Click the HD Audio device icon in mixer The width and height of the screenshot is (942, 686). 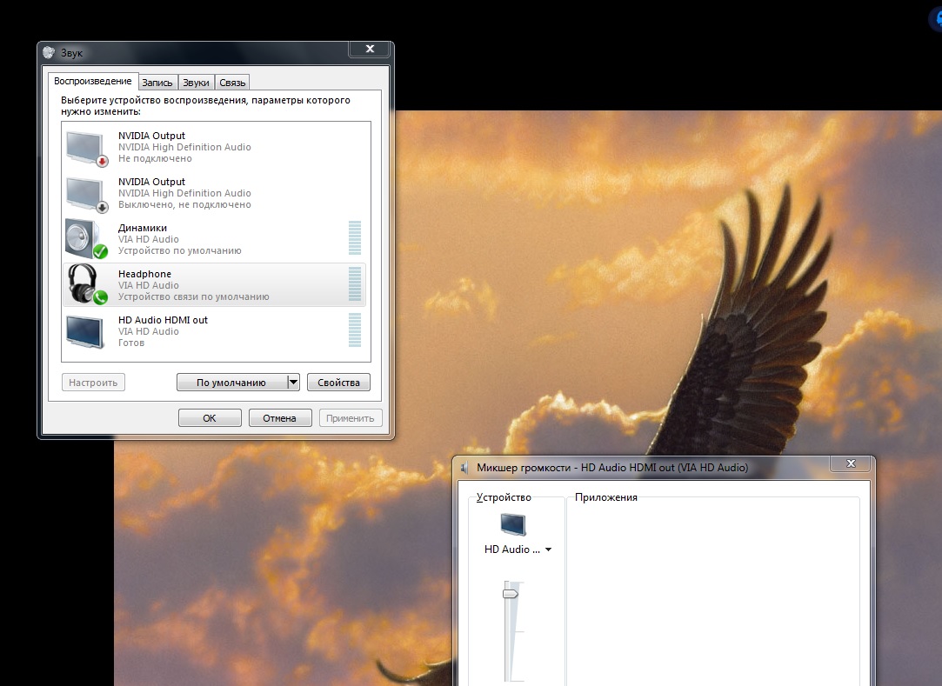(513, 525)
